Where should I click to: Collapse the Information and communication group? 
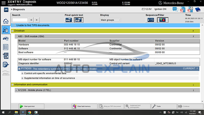click(12, 85)
